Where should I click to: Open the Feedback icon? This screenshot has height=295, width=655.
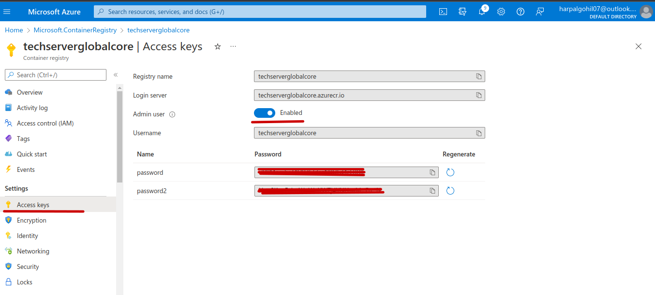(x=540, y=12)
